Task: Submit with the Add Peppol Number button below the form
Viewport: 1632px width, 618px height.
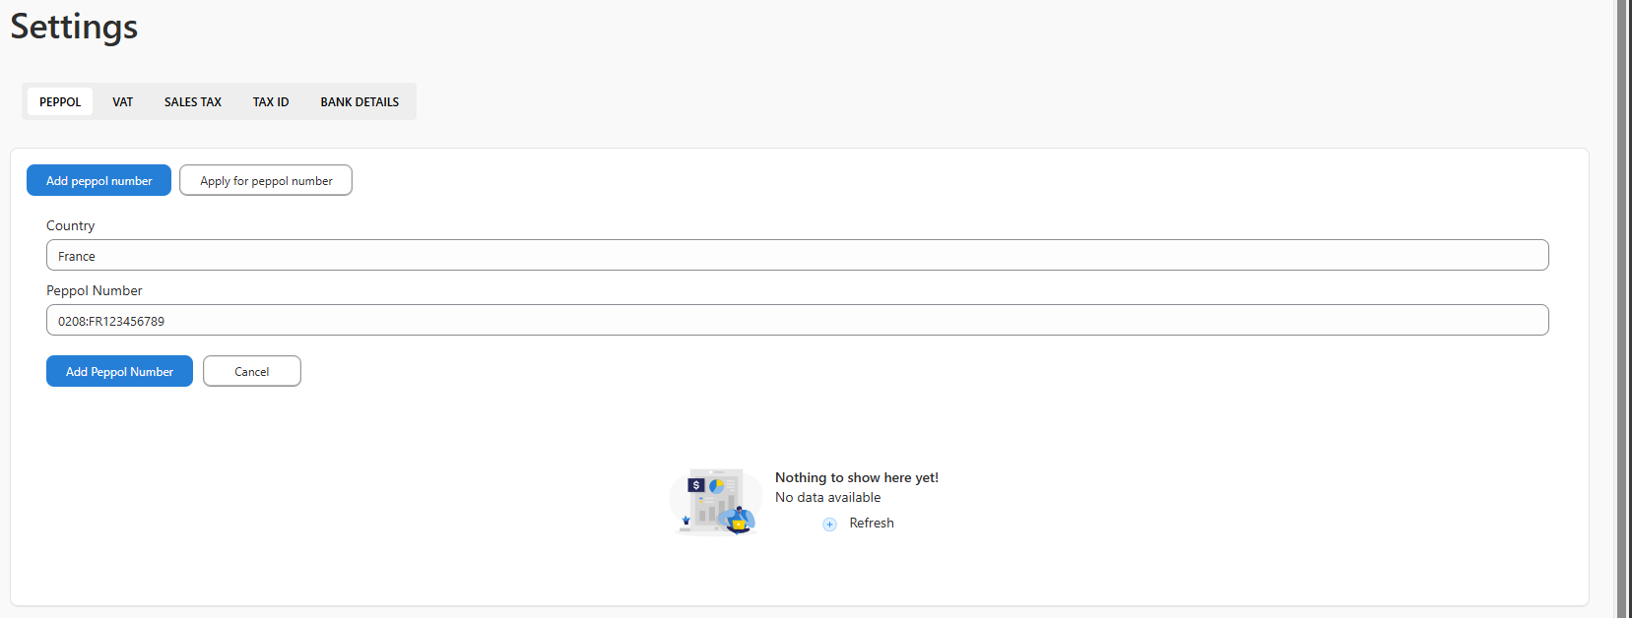Action: tap(119, 371)
